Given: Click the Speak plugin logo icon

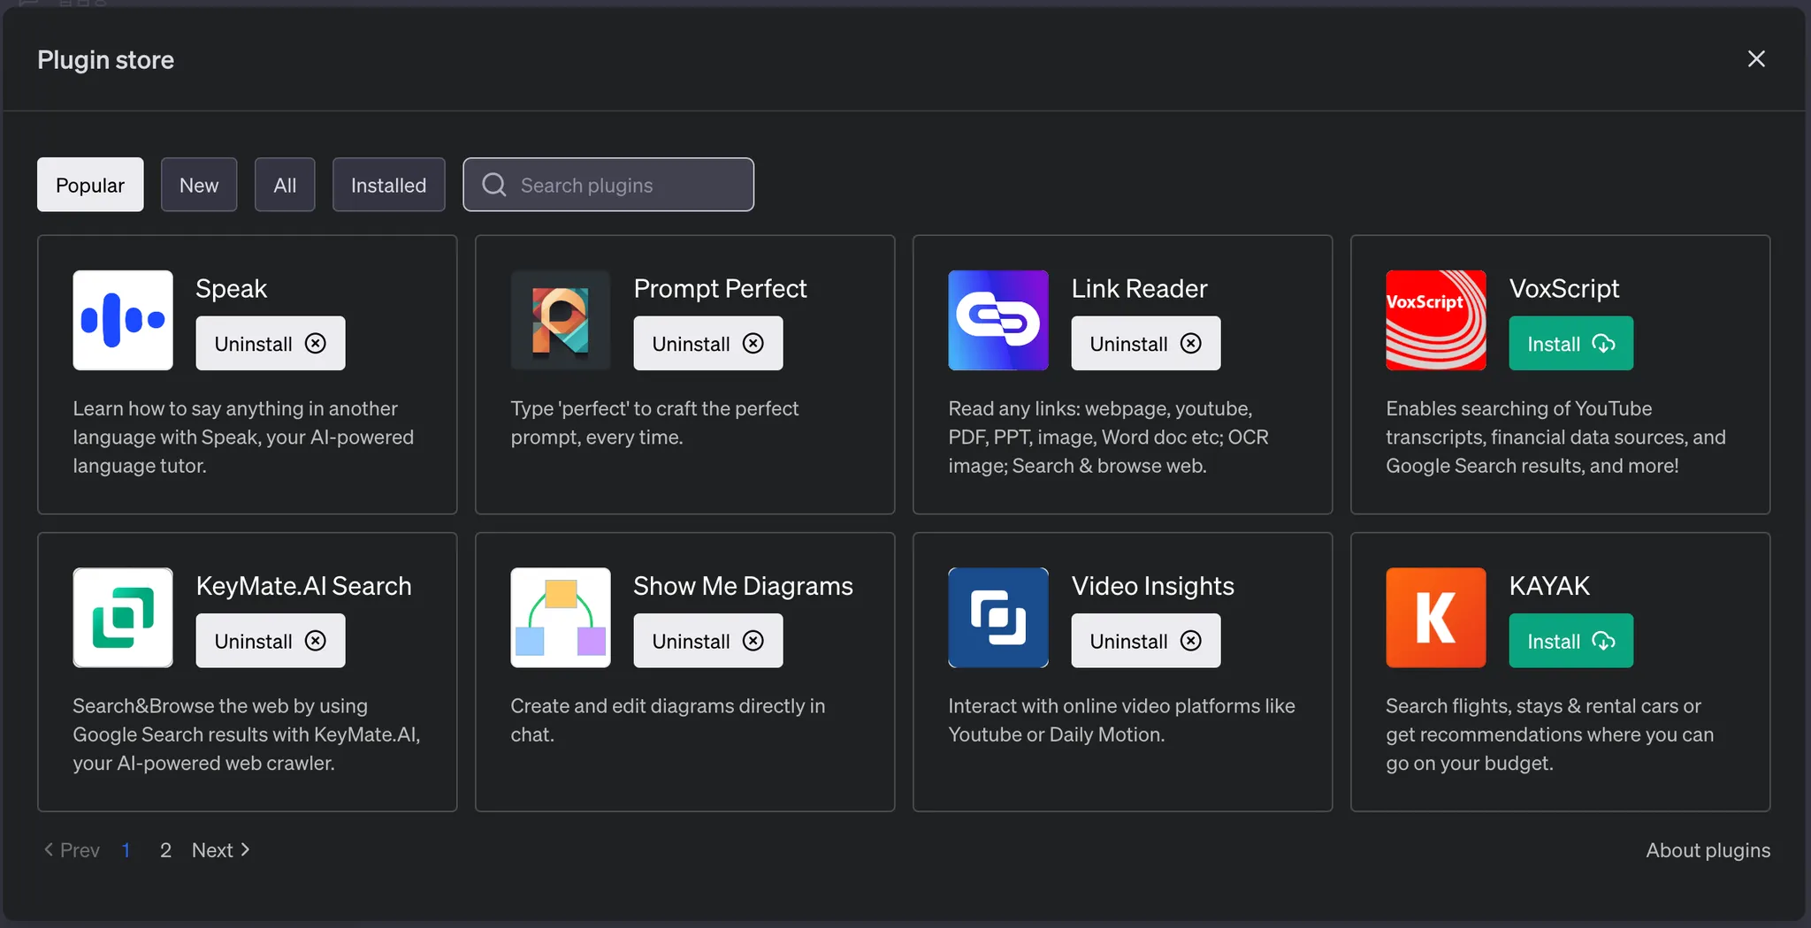Looking at the screenshot, I should pyautogui.click(x=123, y=320).
